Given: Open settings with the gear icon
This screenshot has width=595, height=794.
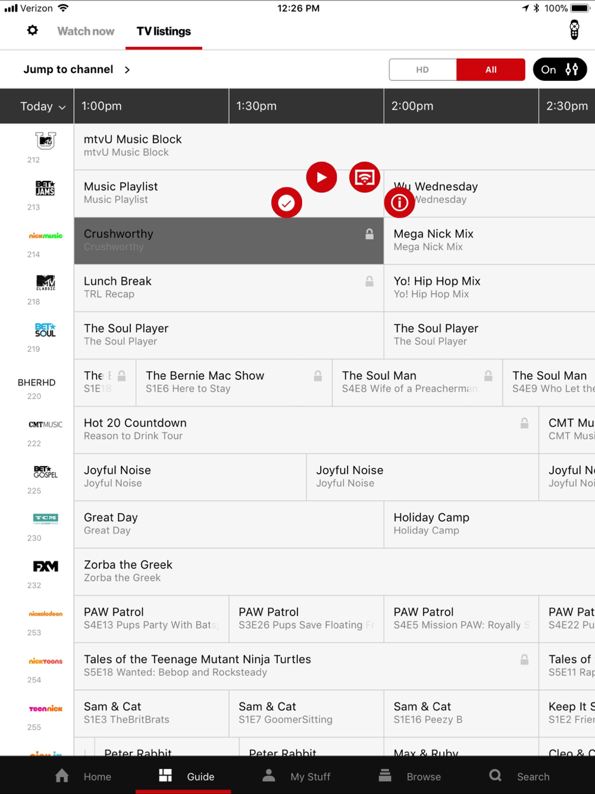Looking at the screenshot, I should (33, 30).
